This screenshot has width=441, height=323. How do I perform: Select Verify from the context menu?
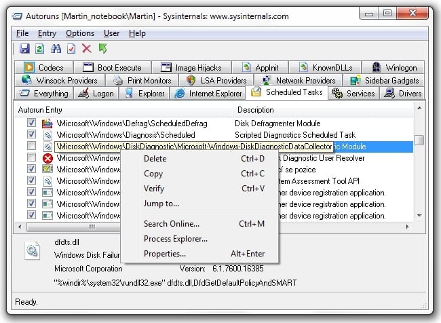(x=201, y=189)
